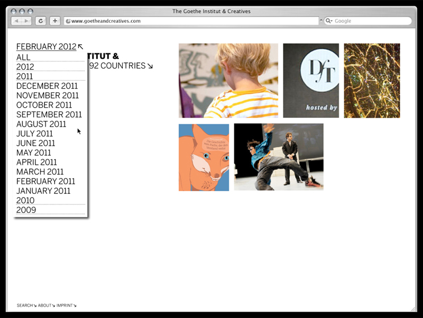The height and width of the screenshot is (318, 423).
Task: Select FEBRUARY 2011 entry
Action: 45,181
